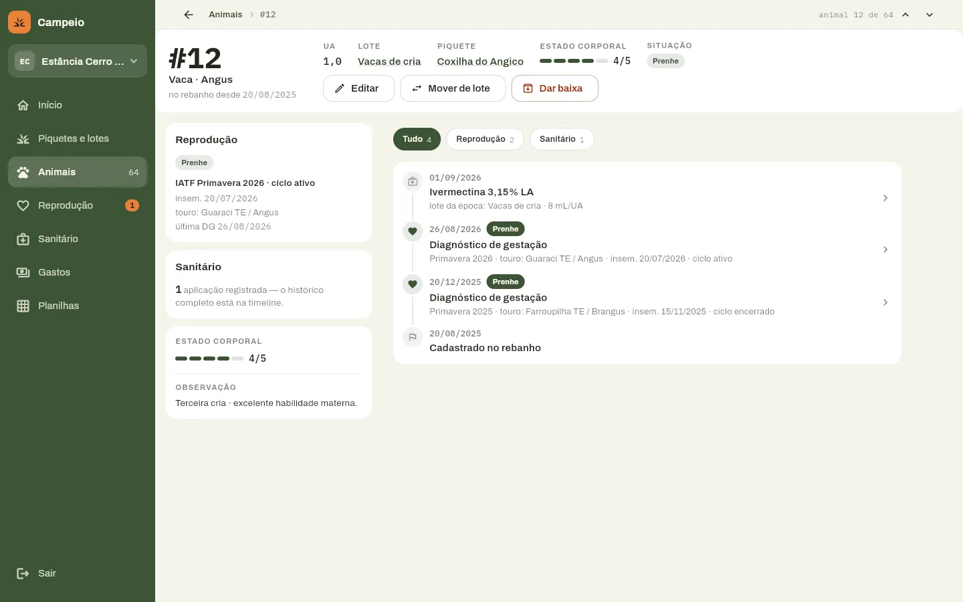Viewport: 963px width, 602px height.
Task: Open Sanitário in the sidebar
Action: click(x=78, y=239)
